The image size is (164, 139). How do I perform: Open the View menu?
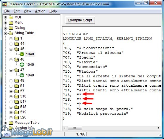tap(27, 11)
